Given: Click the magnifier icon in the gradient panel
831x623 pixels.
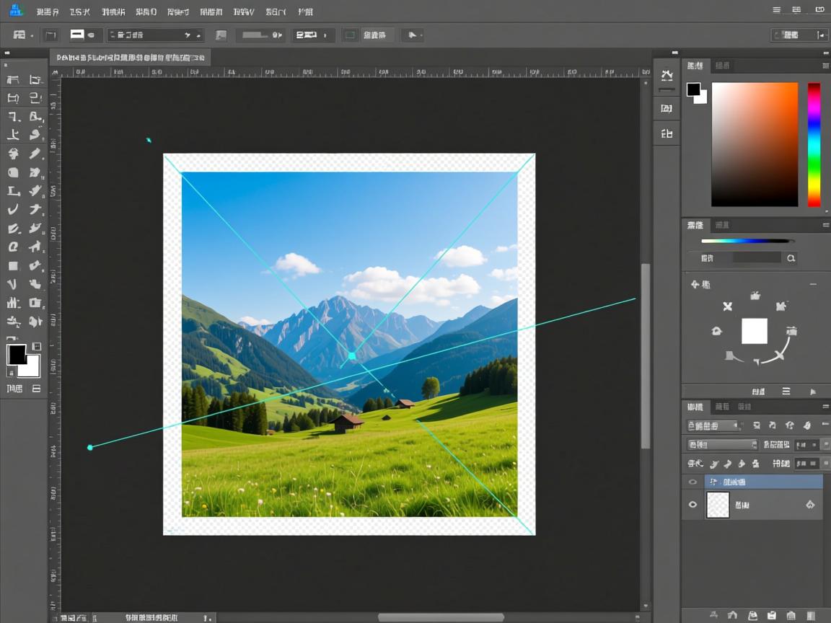Looking at the screenshot, I should coord(791,258).
